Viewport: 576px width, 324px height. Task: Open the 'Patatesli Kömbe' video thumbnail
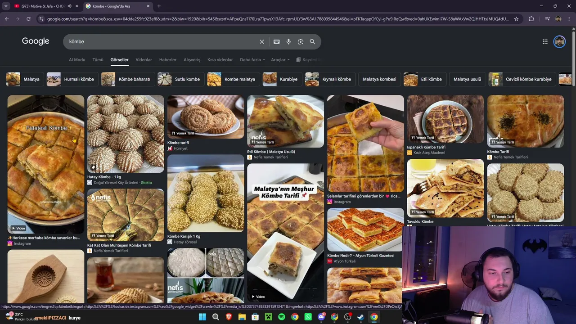click(x=46, y=164)
